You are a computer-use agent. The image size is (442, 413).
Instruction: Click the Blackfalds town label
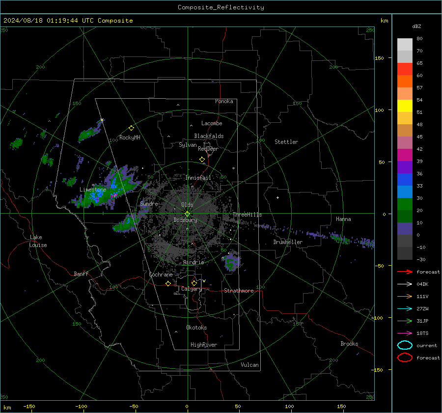pos(209,136)
